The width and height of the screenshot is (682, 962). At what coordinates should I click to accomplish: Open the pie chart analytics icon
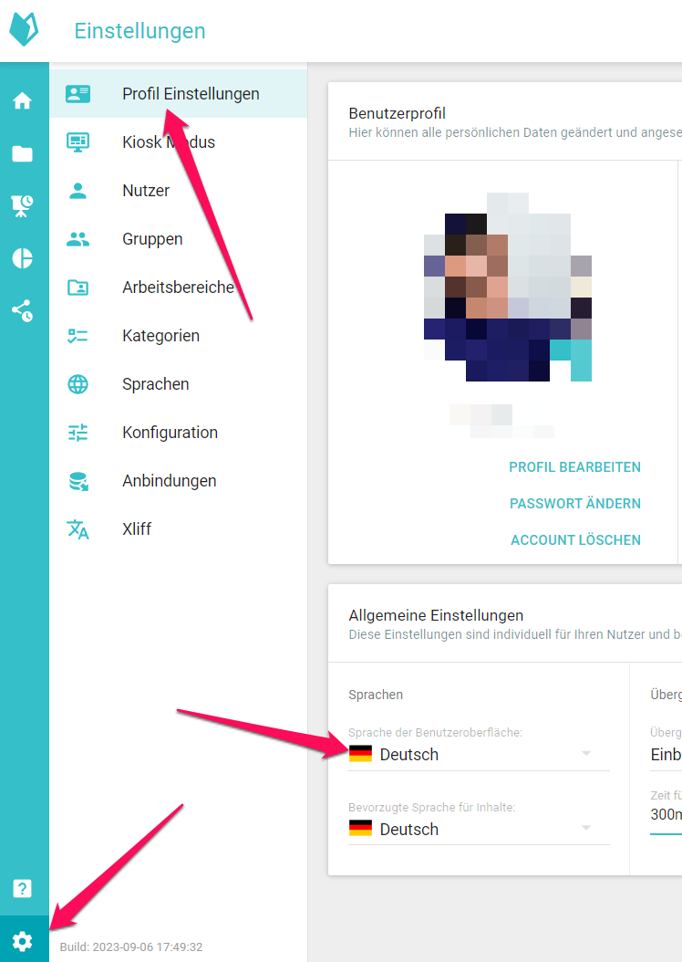click(23, 258)
